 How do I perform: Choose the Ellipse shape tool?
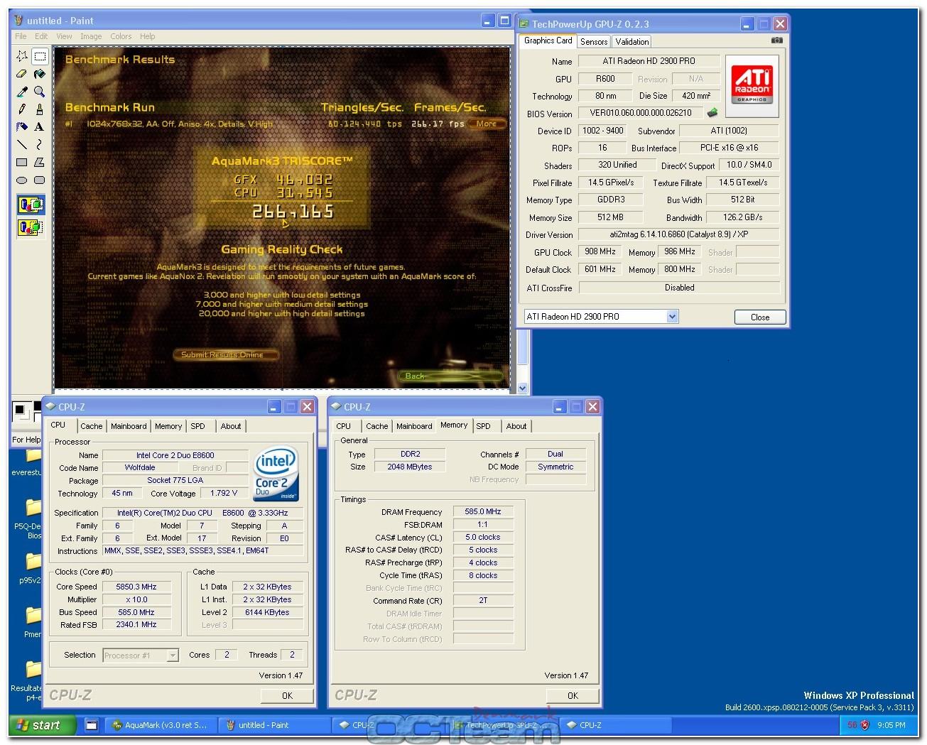pos(22,180)
